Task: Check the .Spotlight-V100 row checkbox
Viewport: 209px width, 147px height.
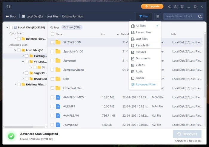Action: pyautogui.click(x=52, y=51)
